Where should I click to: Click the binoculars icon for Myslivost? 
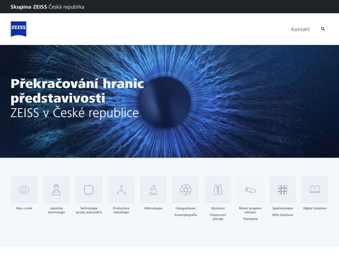click(218, 190)
